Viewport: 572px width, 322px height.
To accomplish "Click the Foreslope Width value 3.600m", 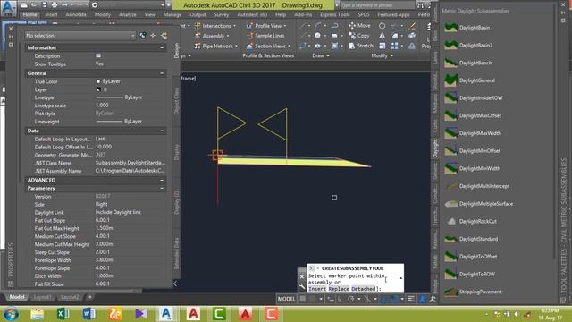I will click(x=104, y=260).
